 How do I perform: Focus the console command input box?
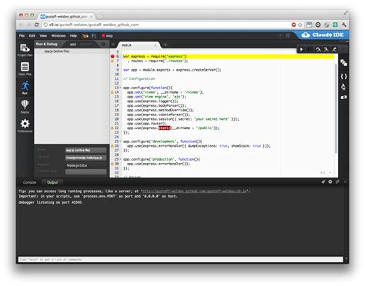181,260
